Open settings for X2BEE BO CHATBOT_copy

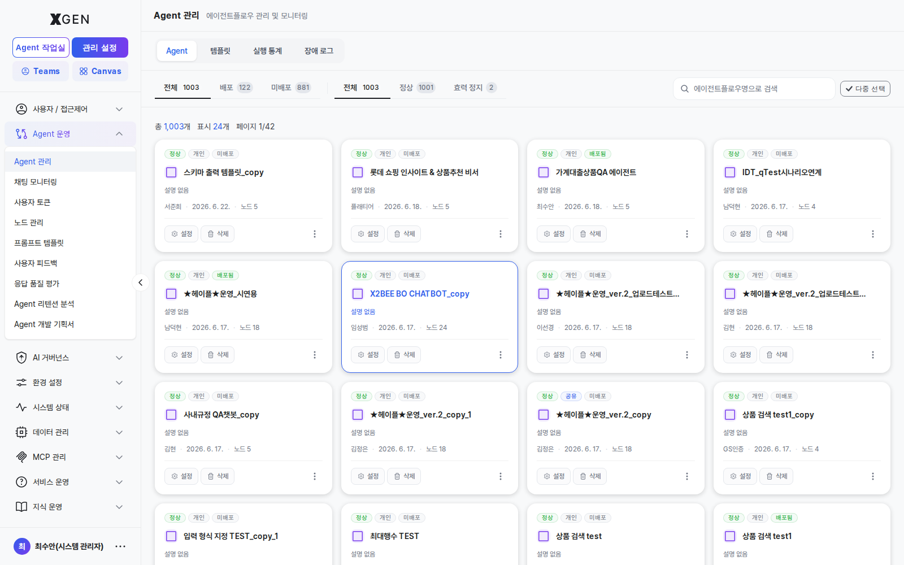click(x=368, y=355)
